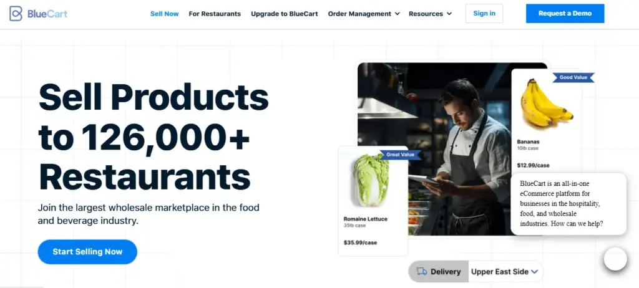639x288 pixels.
Task: Click the Request a Demo button
Action: (565, 14)
